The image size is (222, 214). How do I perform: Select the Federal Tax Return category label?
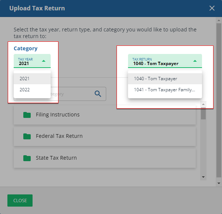tap(59, 136)
